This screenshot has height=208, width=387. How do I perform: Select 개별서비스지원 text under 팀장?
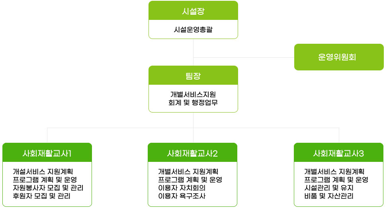point(193,94)
